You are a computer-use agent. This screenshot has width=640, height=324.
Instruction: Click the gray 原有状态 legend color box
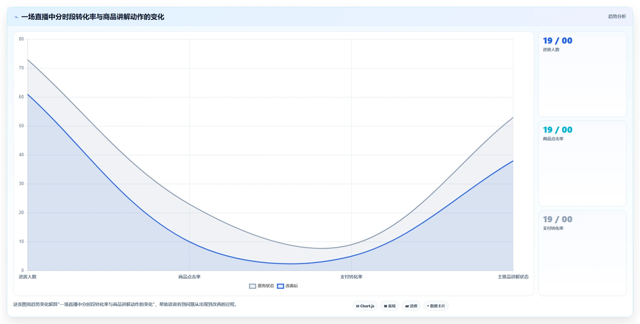(x=253, y=286)
